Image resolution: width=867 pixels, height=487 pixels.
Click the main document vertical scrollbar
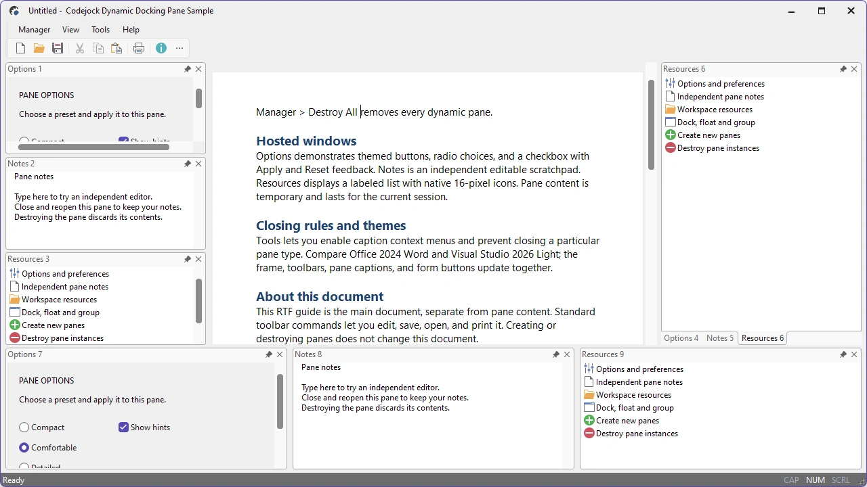tap(651, 124)
